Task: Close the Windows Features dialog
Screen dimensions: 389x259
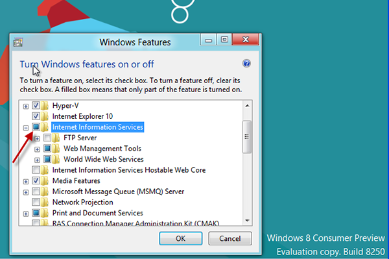Action: click(246, 40)
